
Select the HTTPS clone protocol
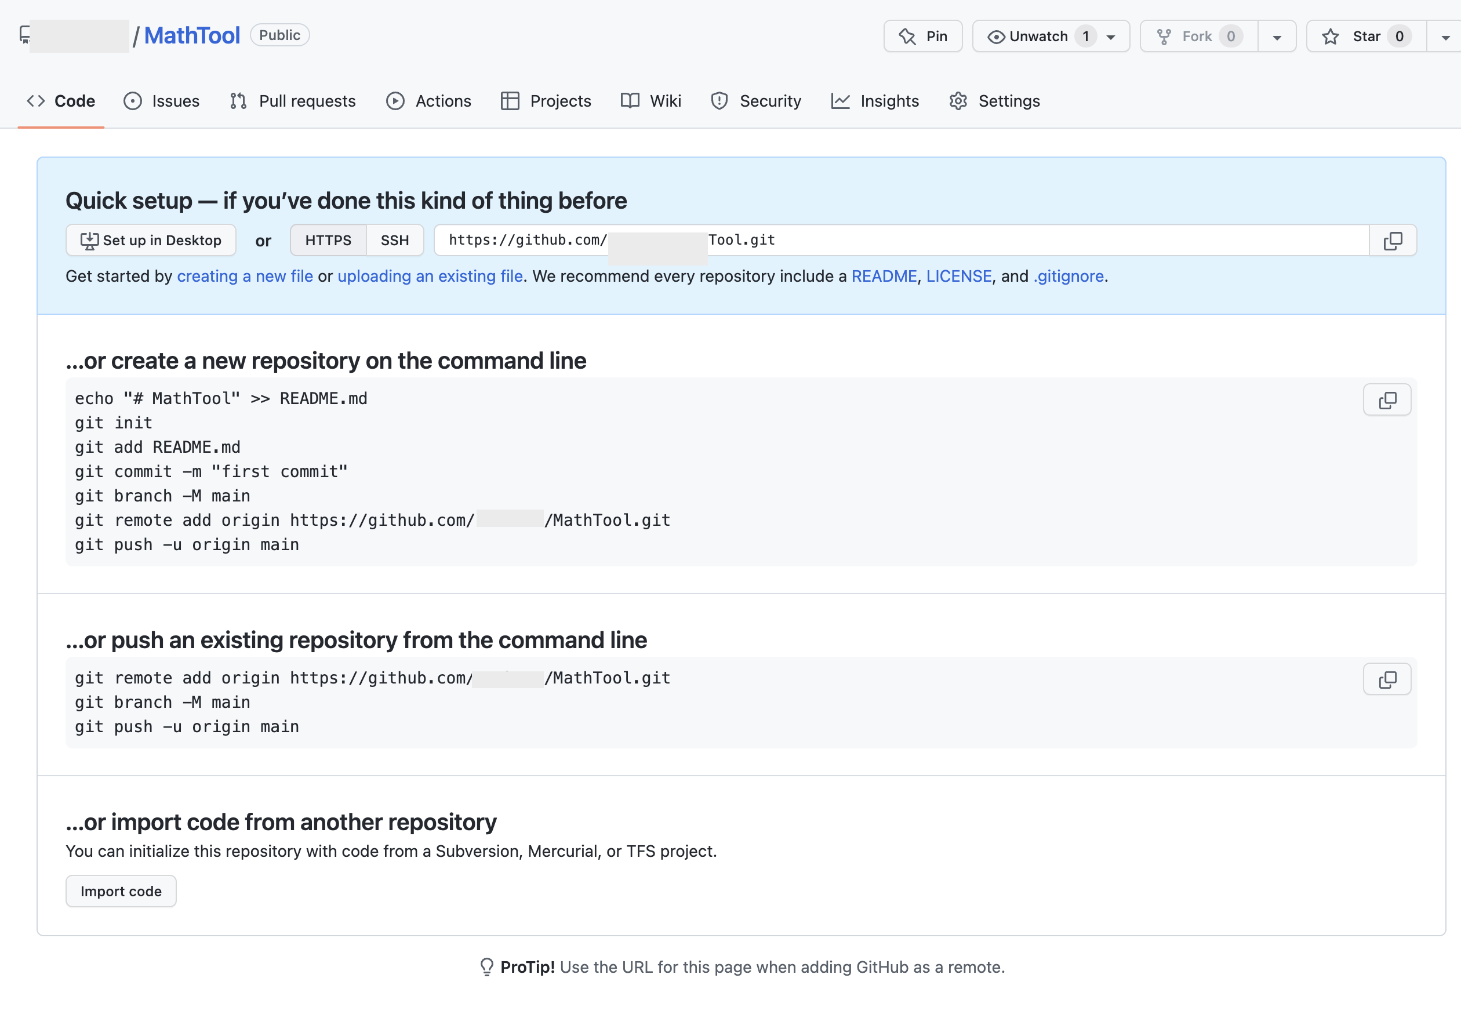point(328,241)
